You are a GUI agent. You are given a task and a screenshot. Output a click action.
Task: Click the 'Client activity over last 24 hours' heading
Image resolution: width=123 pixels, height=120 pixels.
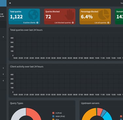pyautogui.click(x=27, y=67)
